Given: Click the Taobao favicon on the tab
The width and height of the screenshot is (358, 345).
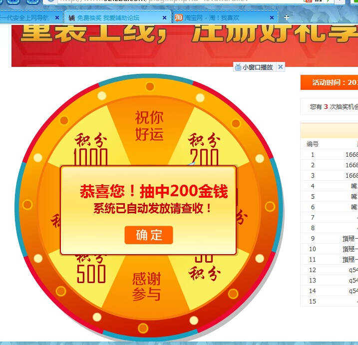Looking at the screenshot, I should pos(179,17).
